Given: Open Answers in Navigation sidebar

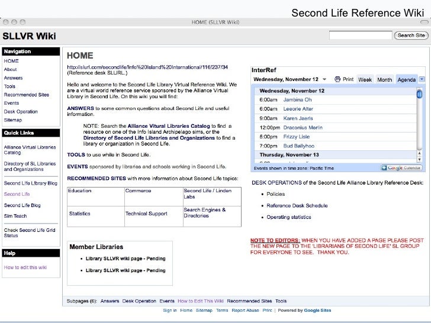Looking at the screenshot, I should tap(13, 78).
